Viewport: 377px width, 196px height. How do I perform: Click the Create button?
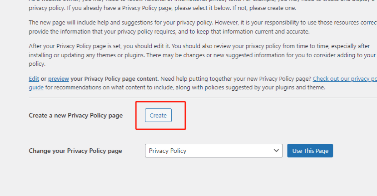point(158,115)
